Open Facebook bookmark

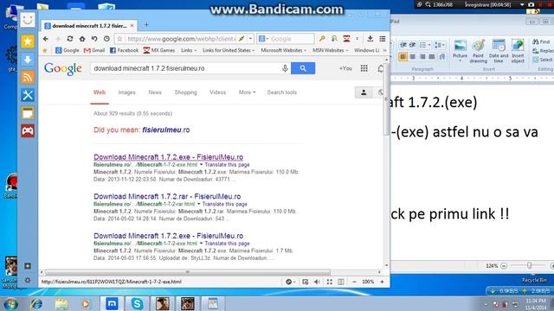[124, 50]
